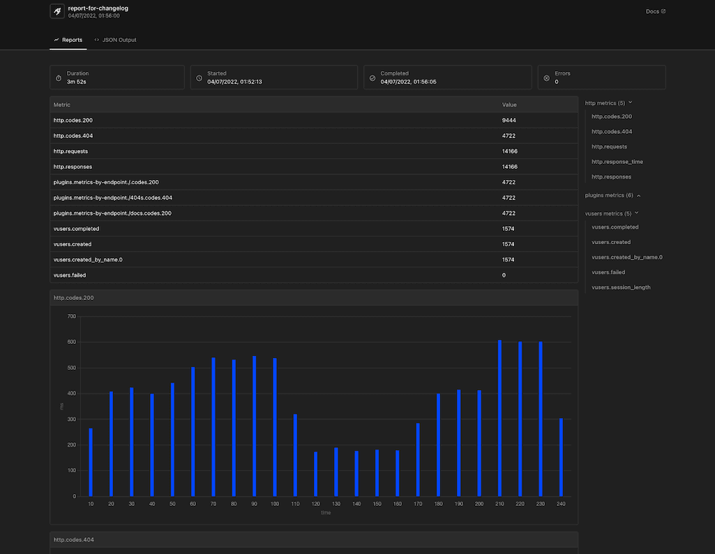Click the external link icon next to Docs
This screenshot has height=554, width=715.
664,11
